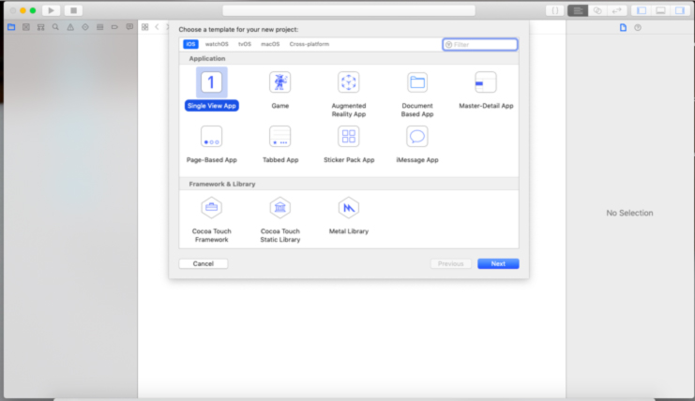Choose the Game template icon
Viewport: 695px width, 401px height.
pyautogui.click(x=280, y=83)
